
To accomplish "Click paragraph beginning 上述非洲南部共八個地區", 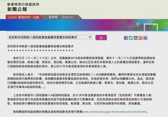I will (x=80, y=99).
